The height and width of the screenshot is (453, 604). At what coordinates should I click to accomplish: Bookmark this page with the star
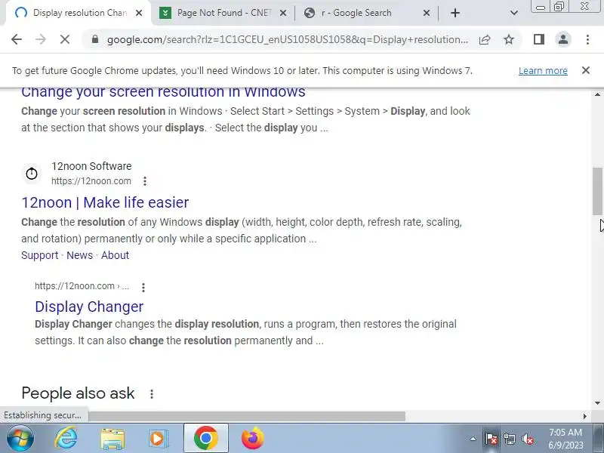click(509, 39)
